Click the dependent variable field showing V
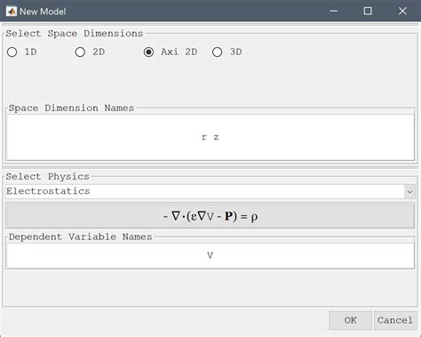 [x=210, y=256]
